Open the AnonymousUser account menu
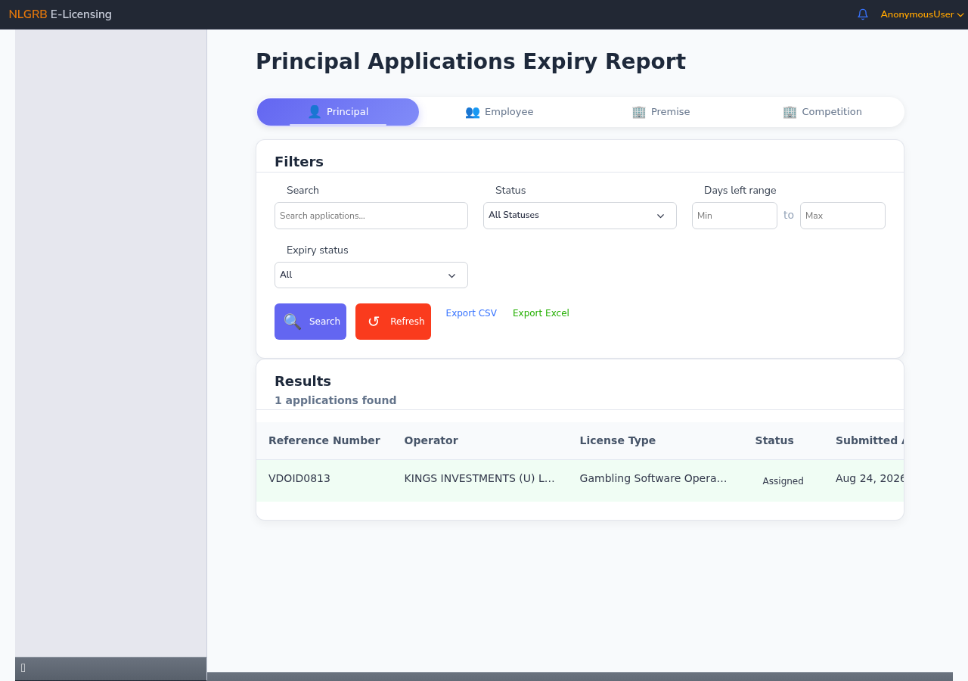The image size is (968, 681). [x=922, y=14]
